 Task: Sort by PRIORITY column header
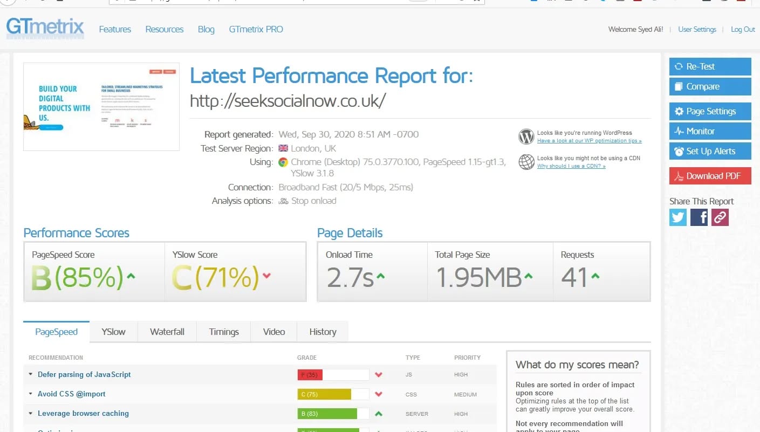click(x=467, y=358)
